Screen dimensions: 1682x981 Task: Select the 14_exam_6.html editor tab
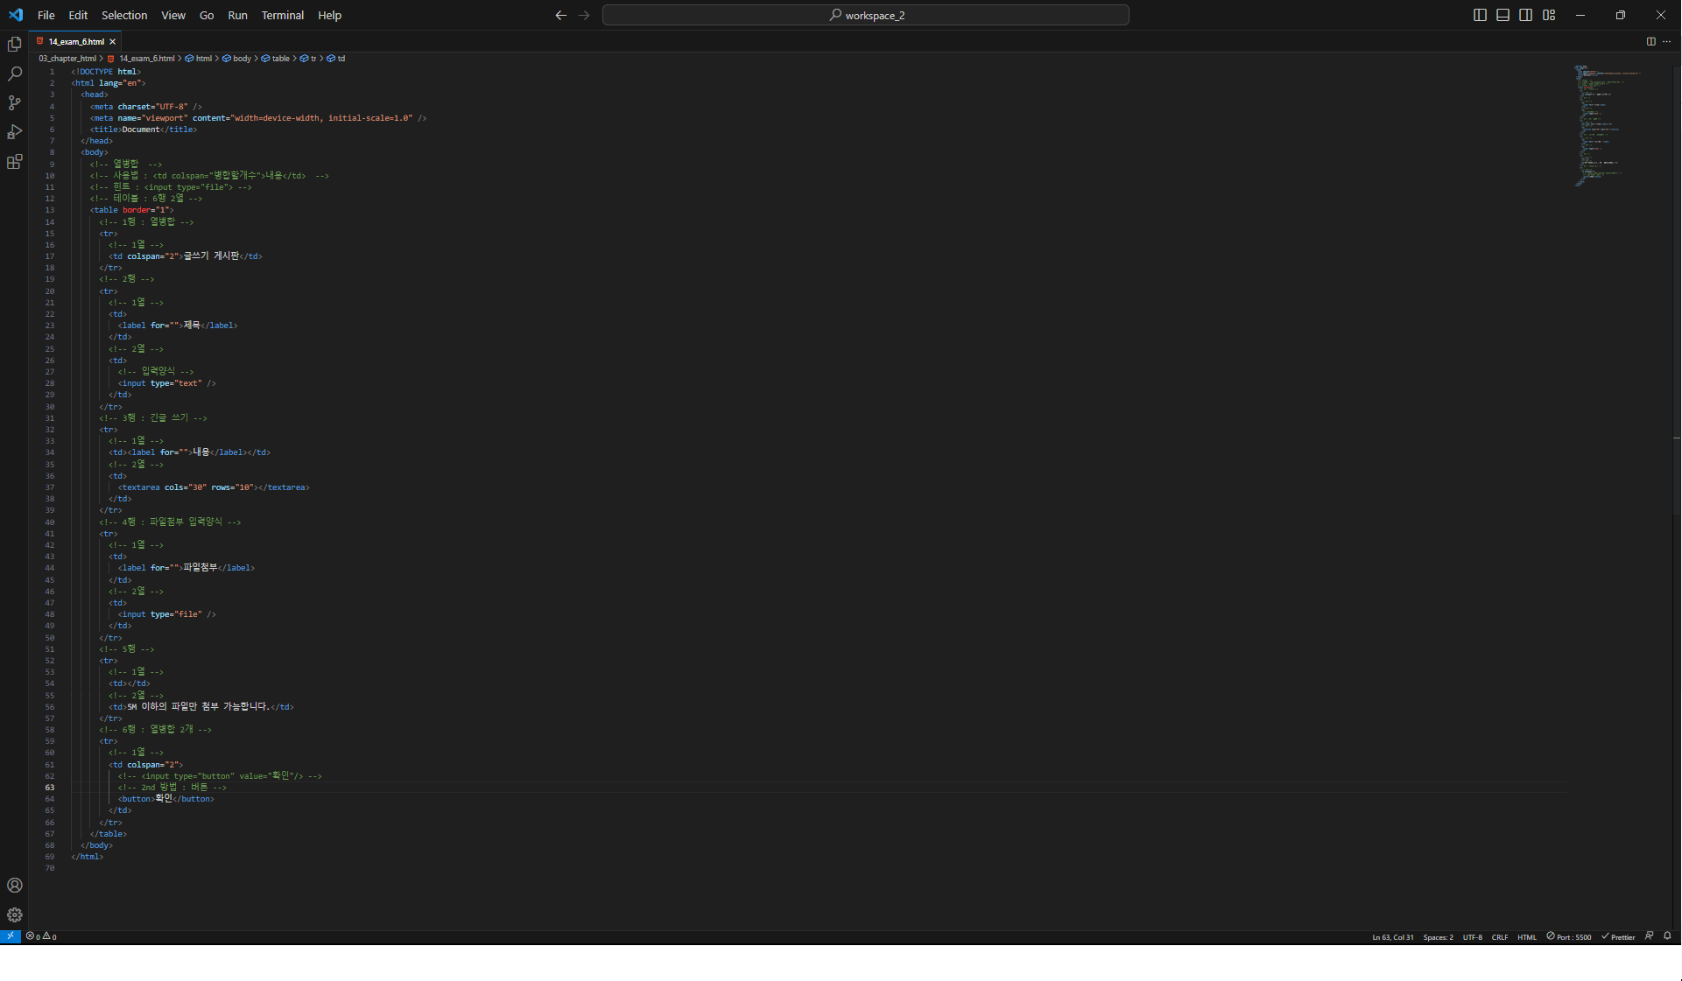click(x=75, y=41)
